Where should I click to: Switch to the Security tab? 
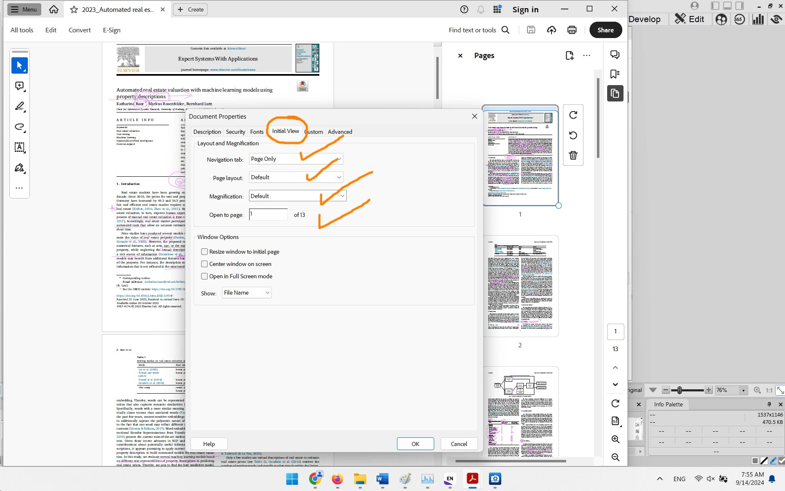tap(235, 132)
